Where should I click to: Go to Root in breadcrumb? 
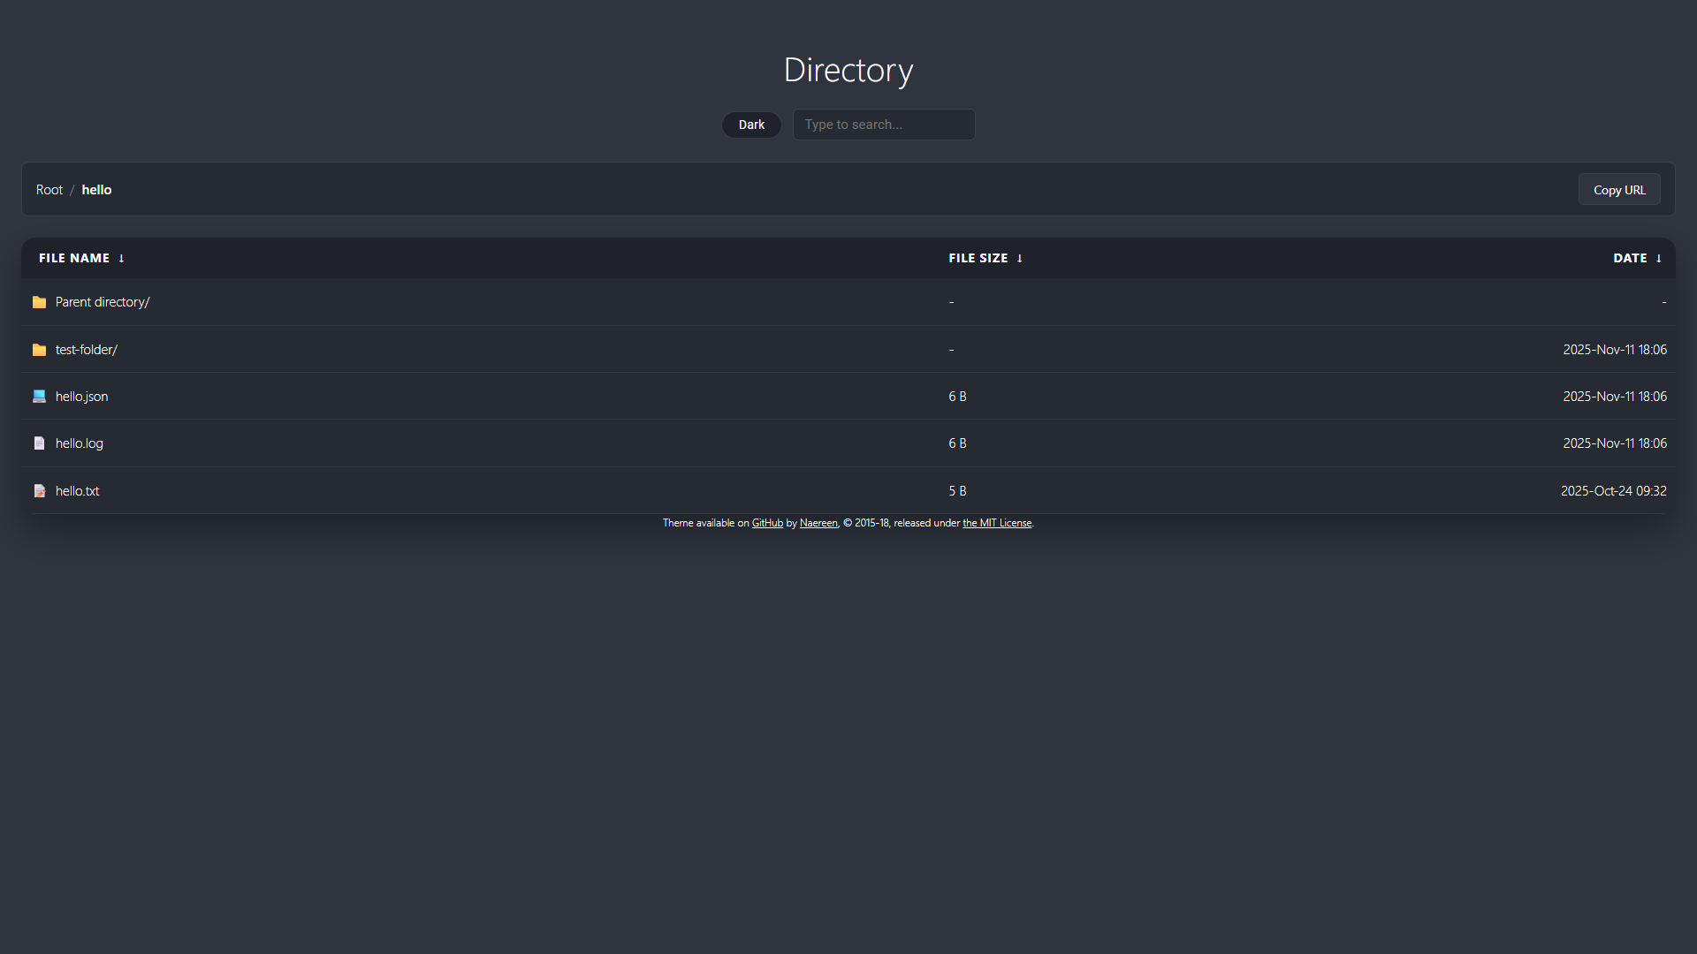pyautogui.click(x=49, y=190)
